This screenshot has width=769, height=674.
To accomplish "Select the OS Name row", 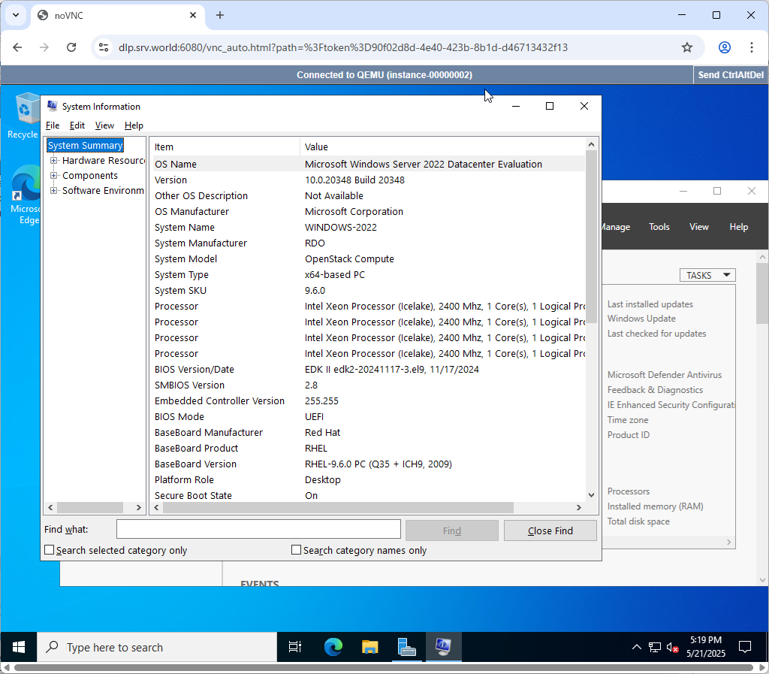I will click(x=369, y=165).
